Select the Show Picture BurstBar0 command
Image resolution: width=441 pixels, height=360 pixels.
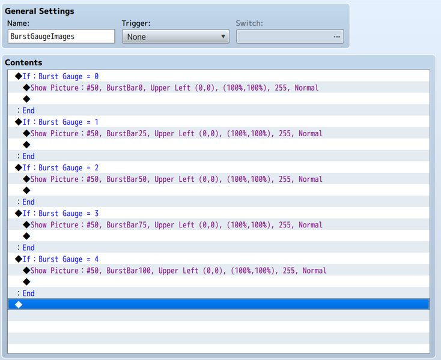coord(174,88)
